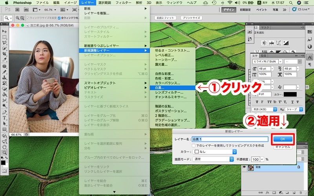
Task: Select the Zoom tool in toolbox
Action: coord(4,152)
